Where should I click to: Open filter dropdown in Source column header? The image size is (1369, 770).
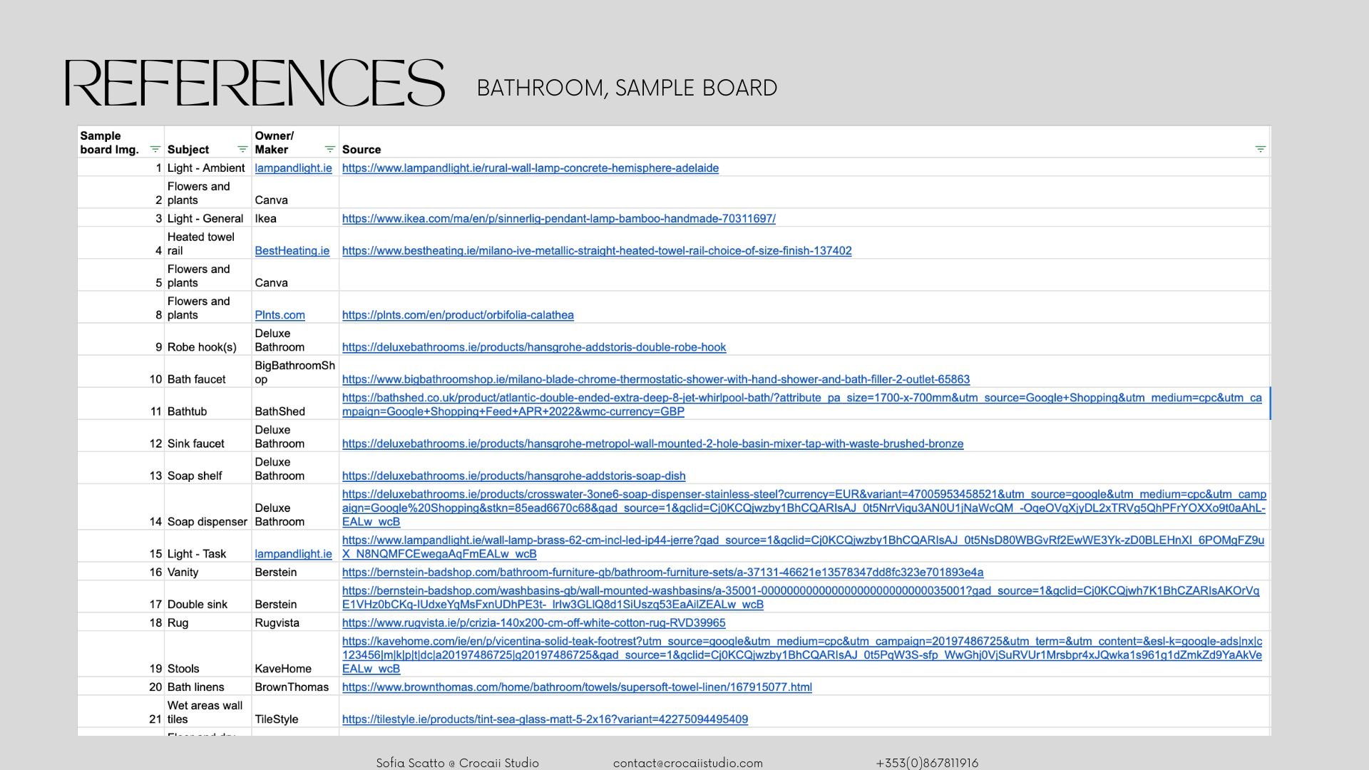coord(1260,150)
